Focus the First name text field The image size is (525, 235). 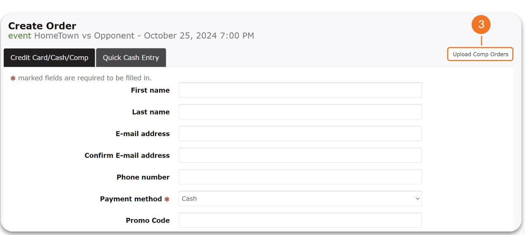coord(300,90)
